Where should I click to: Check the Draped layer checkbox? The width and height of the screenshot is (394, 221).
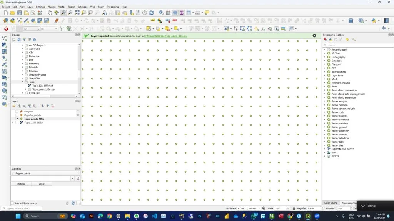click(17, 111)
